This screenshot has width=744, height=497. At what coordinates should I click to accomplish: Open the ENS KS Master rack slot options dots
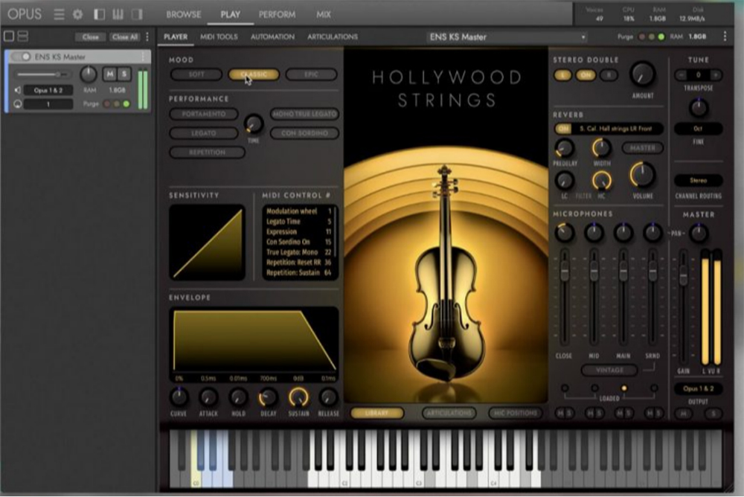(144, 57)
